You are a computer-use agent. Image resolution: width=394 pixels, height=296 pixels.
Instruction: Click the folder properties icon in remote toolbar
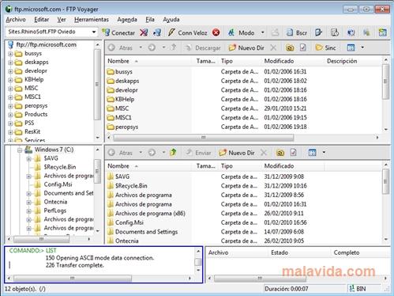pos(290,47)
